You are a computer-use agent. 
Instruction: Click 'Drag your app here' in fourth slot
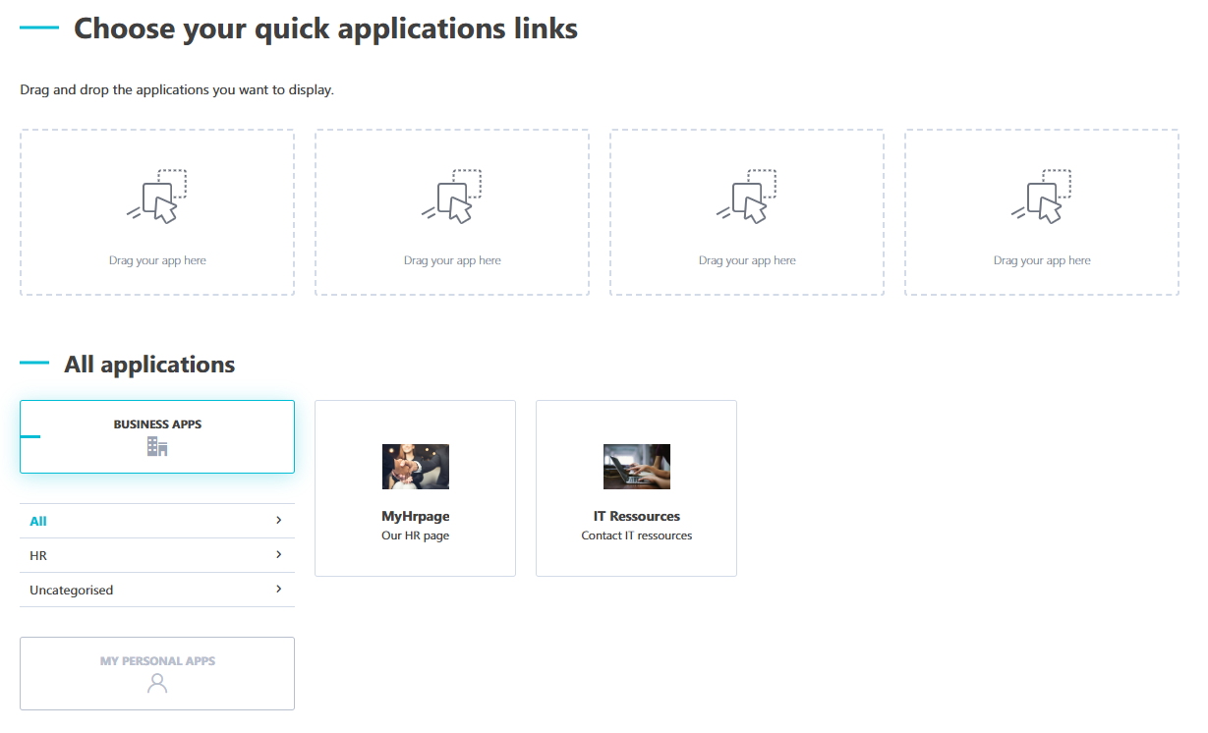point(1042,260)
